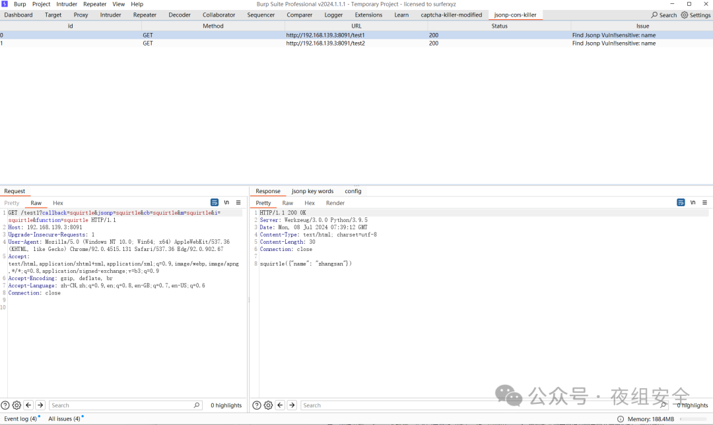Image resolution: width=713 pixels, height=425 pixels.
Task: Sort table by Method column header
Action: tap(213, 26)
